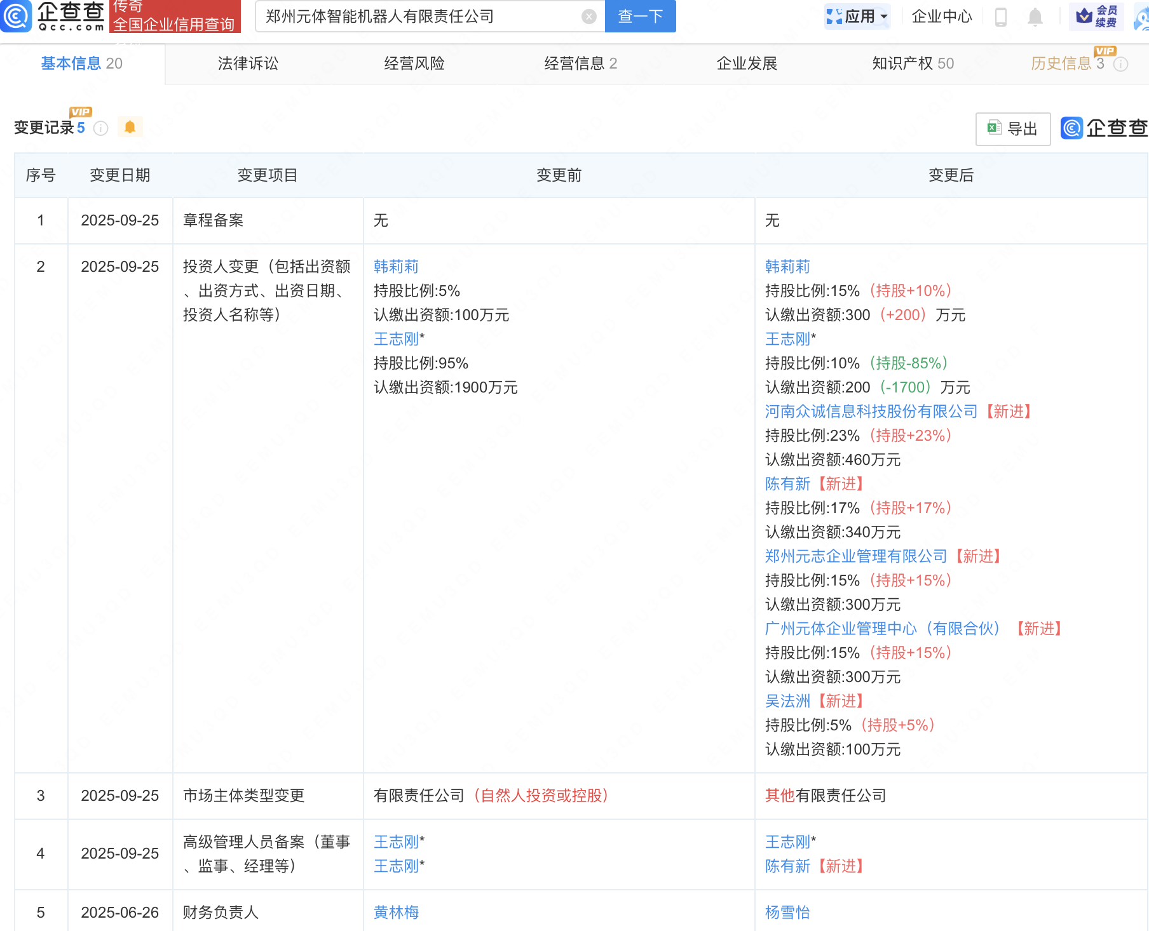Click the info icon next to 变更记录
Viewport: 1149px width, 931px height.
(100, 128)
